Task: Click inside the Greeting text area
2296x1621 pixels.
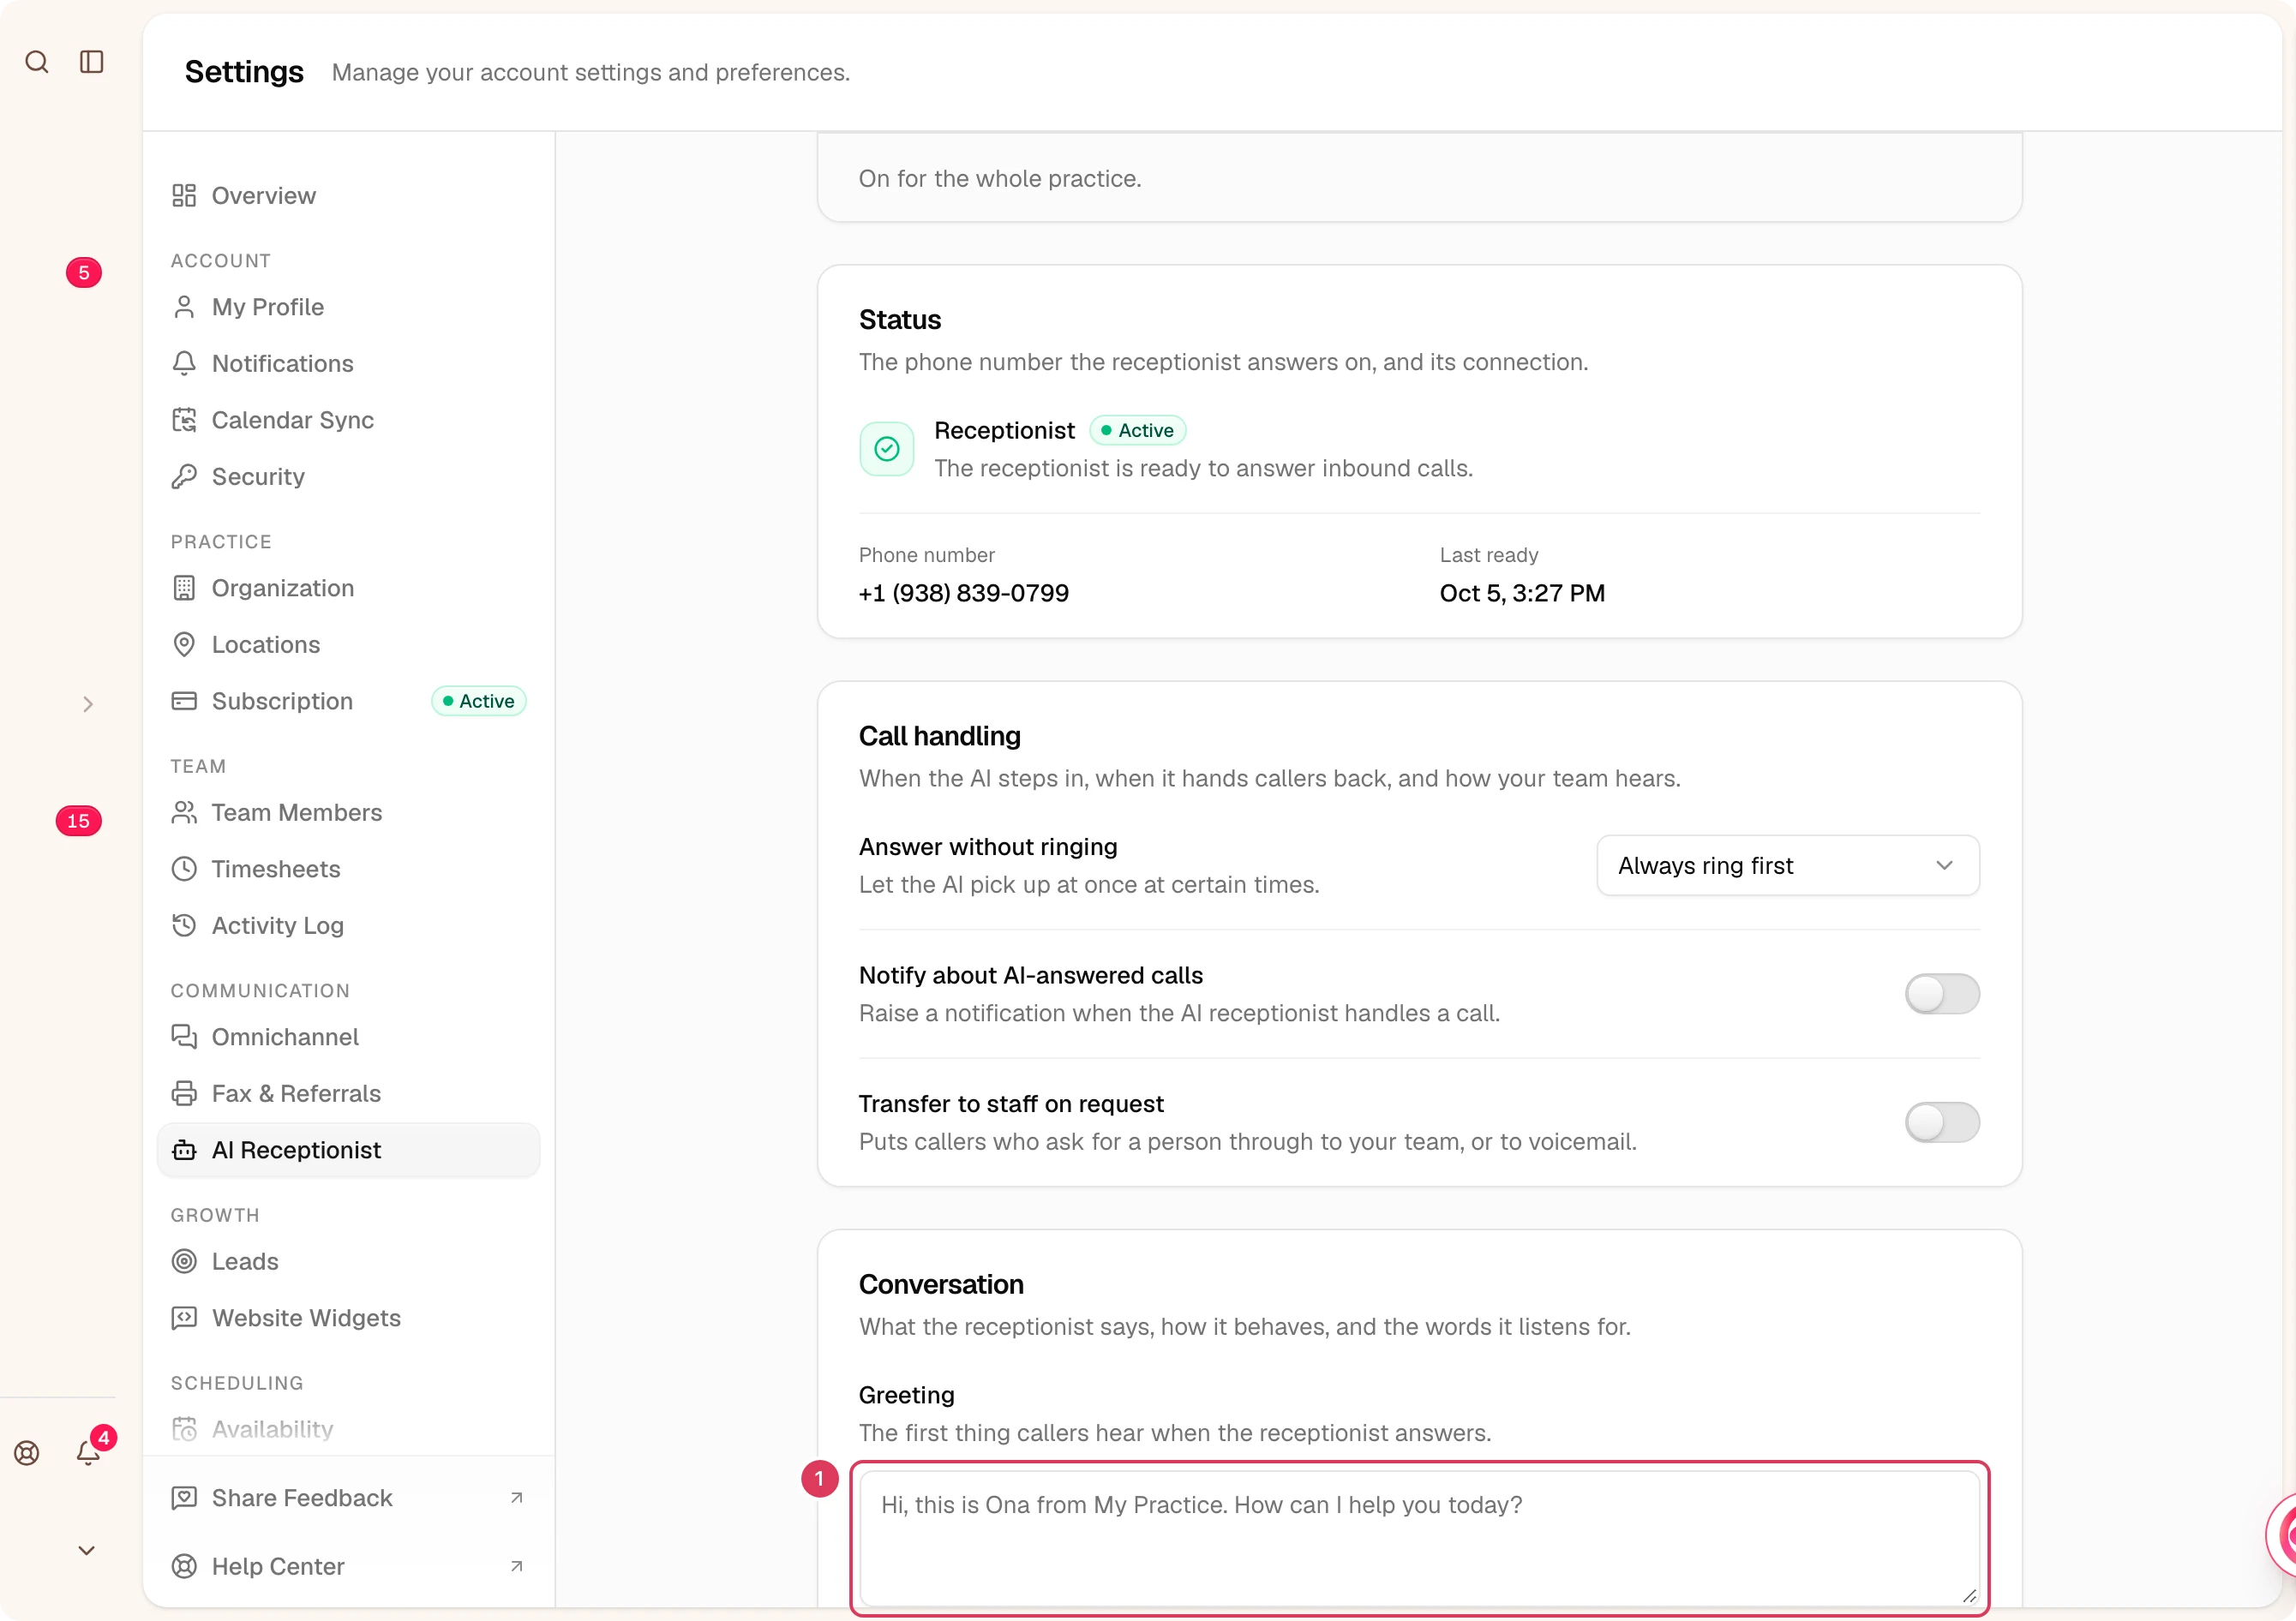Action: [1420, 1539]
